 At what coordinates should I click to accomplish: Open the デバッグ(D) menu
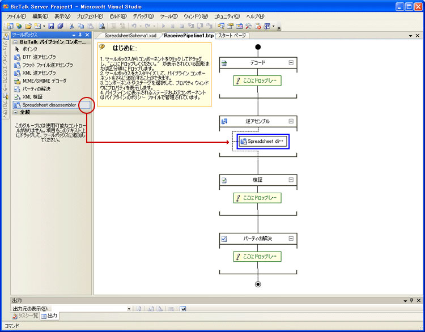coord(143,16)
